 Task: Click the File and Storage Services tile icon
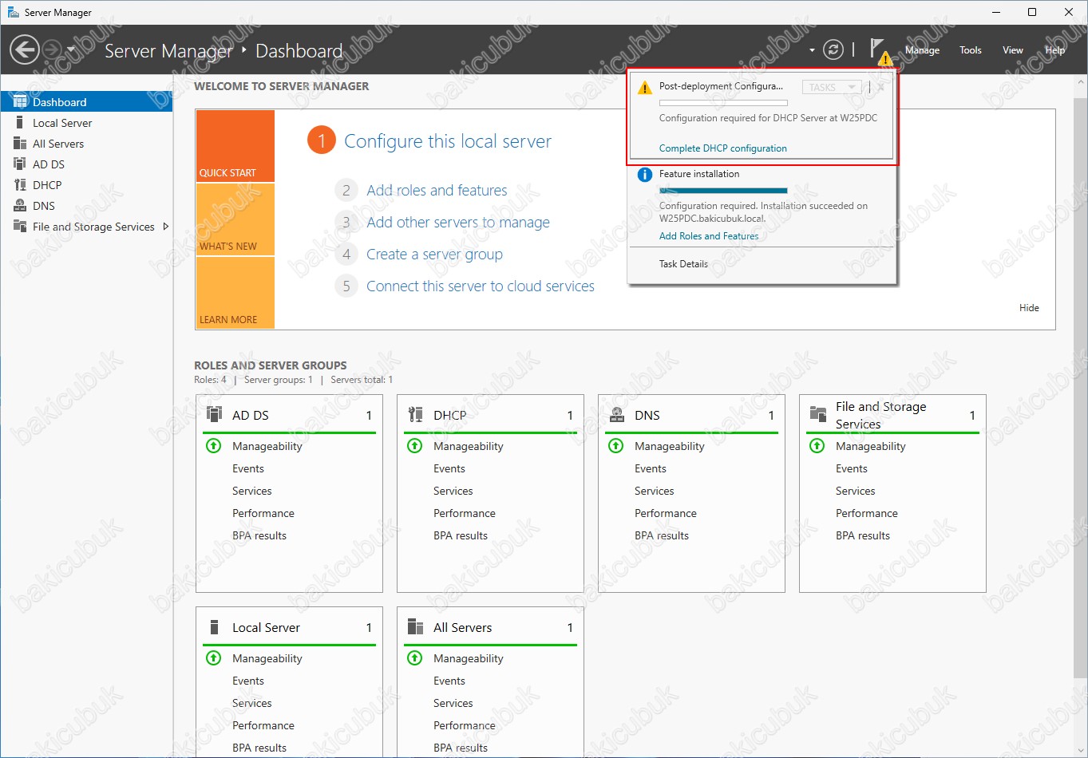pyautogui.click(x=817, y=413)
